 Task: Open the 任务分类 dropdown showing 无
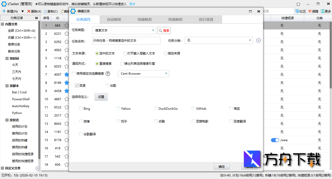coord(250,40)
